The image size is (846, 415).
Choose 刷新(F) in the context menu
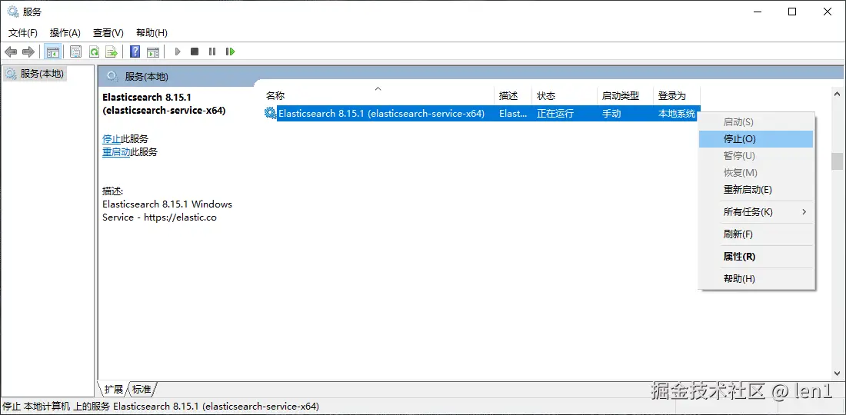click(x=756, y=234)
